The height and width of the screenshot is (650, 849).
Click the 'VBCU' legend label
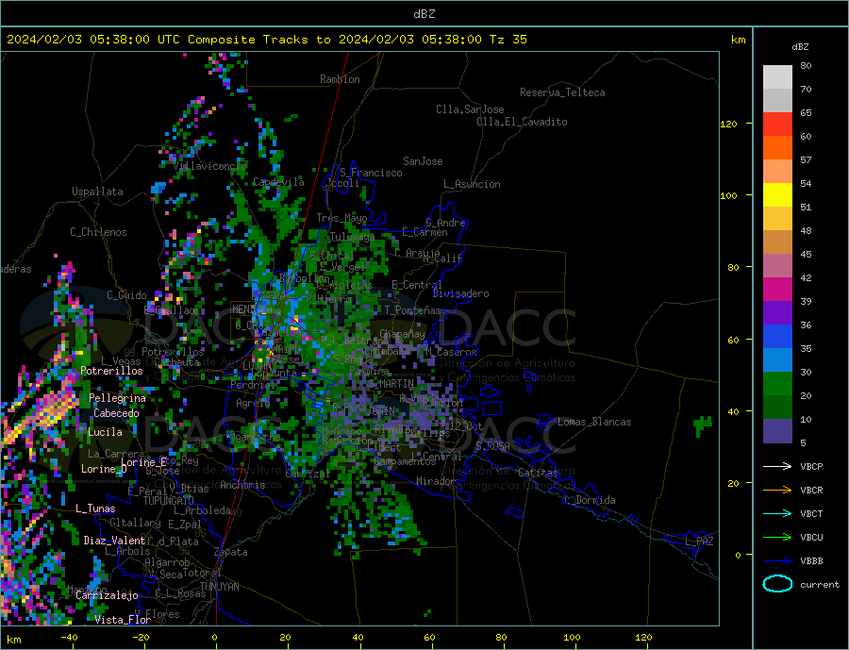[x=811, y=538]
